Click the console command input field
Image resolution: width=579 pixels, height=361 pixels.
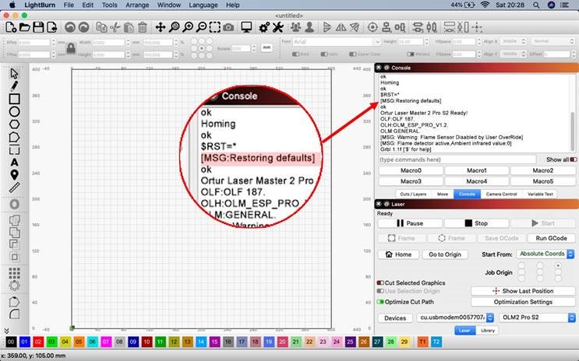(457, 159)
